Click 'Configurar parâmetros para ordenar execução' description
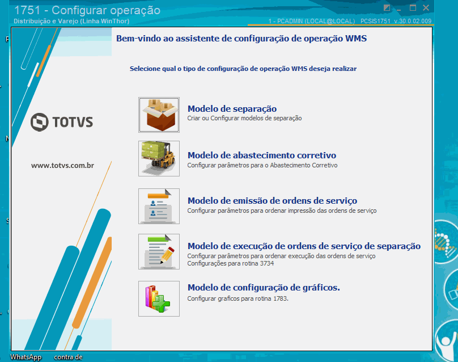 [281, 256]
